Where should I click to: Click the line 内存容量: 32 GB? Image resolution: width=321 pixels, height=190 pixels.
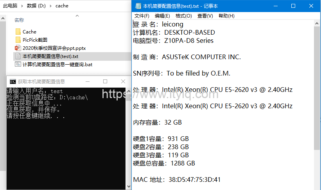pos(157,122)
